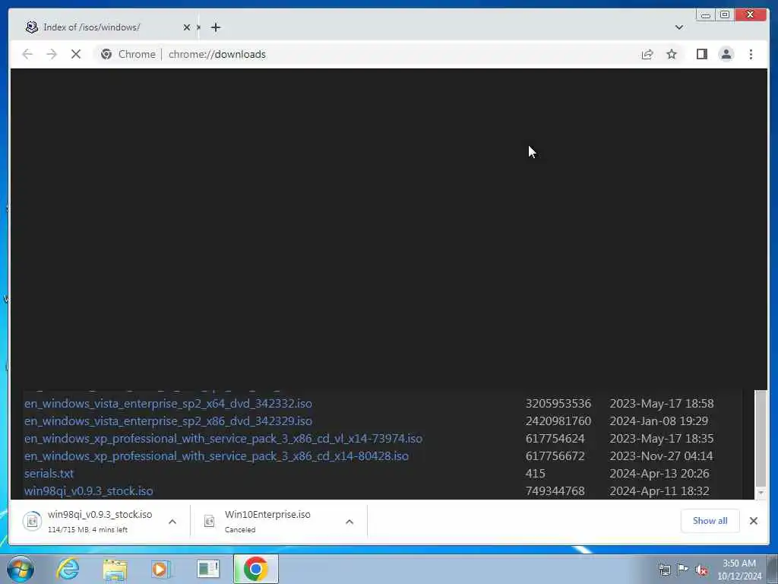Click win98qi_v0.9.3_stock.iso link in the listing

tap(88, 490)
